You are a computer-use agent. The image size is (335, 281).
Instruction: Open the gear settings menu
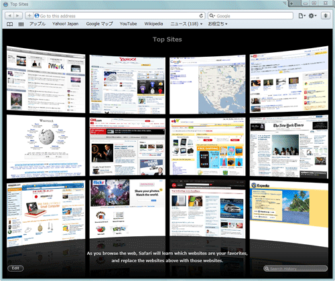coord(312,15)
